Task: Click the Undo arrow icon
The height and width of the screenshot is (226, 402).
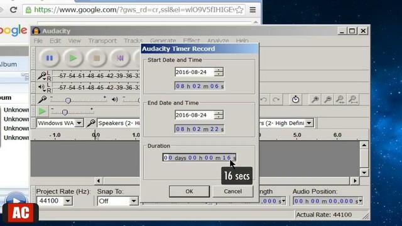Action: [x=264, y=99]
